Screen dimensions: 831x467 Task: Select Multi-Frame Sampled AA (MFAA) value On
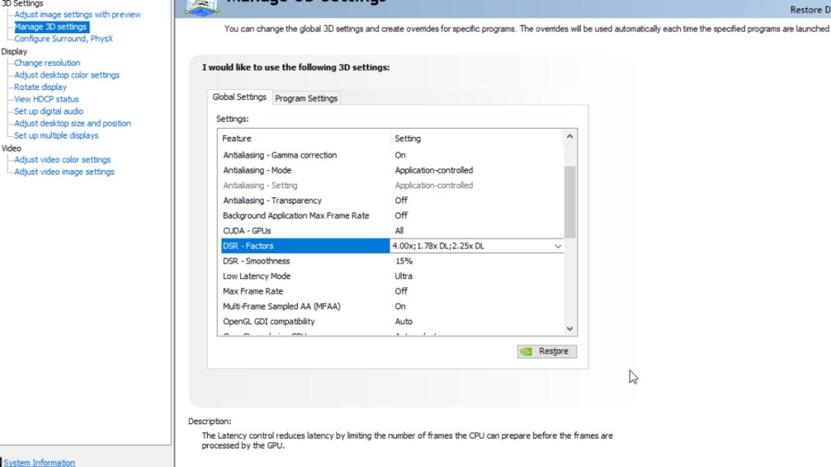400,306
